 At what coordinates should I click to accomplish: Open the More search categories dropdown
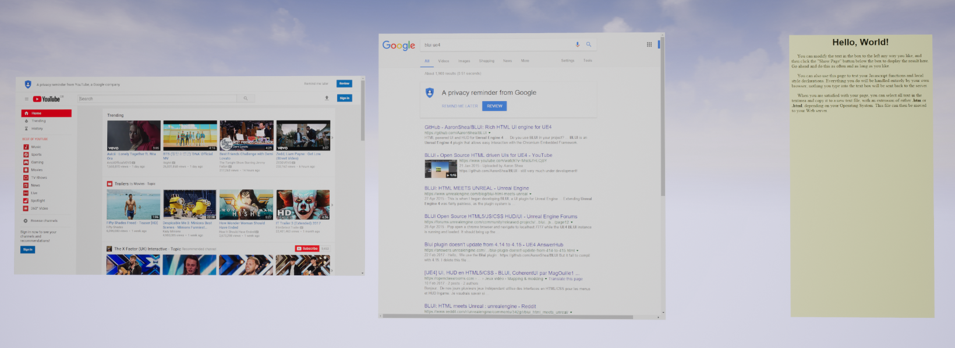coord(525,60)
